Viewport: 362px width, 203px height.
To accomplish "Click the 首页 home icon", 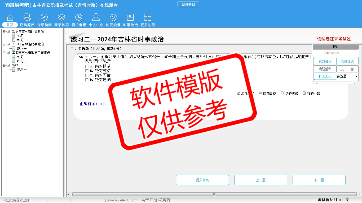I will click(x=10, y=18).
